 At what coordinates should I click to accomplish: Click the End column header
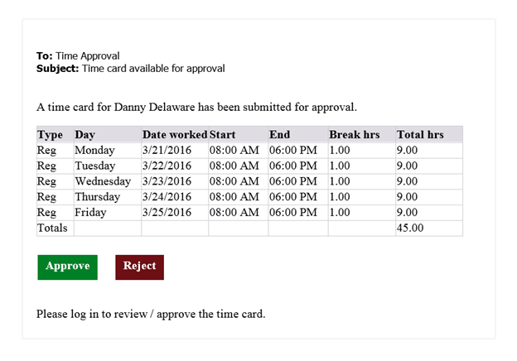[x=298, y=134]
